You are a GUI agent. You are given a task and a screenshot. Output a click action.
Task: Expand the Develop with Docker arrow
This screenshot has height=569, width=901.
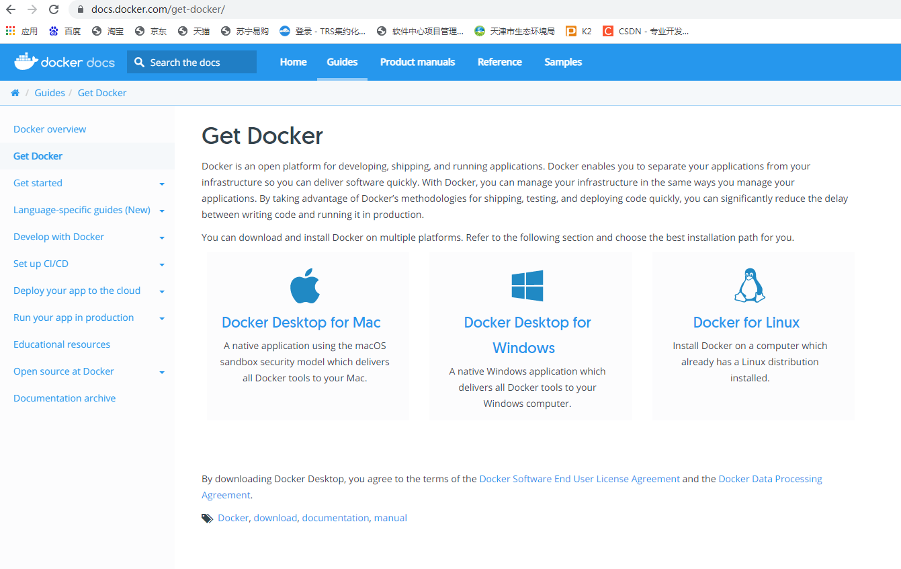162,237
